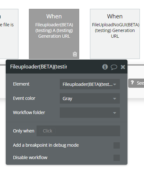Close the Fileuploader property panel
Viewport: 144px width, 186px height.
123,67
